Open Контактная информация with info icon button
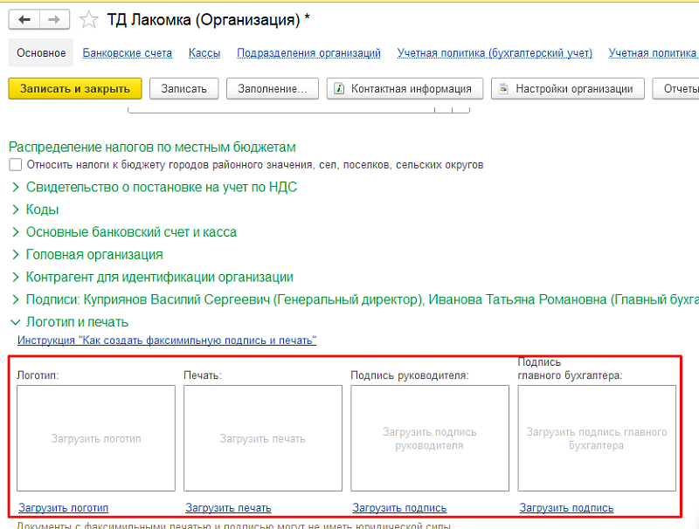This screenshot has width=699, height=529. (x=404, y=88)
